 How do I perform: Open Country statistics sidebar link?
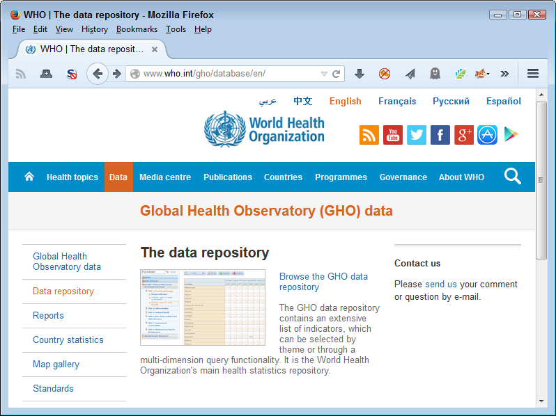coord(68,340)
